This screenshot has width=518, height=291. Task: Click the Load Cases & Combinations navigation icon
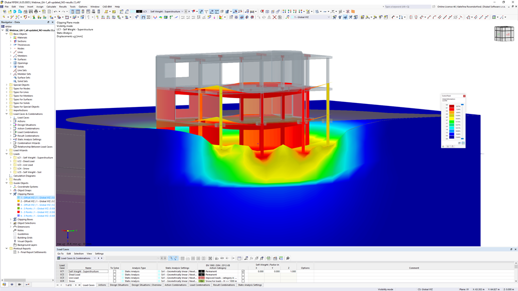tap(10, 114)
